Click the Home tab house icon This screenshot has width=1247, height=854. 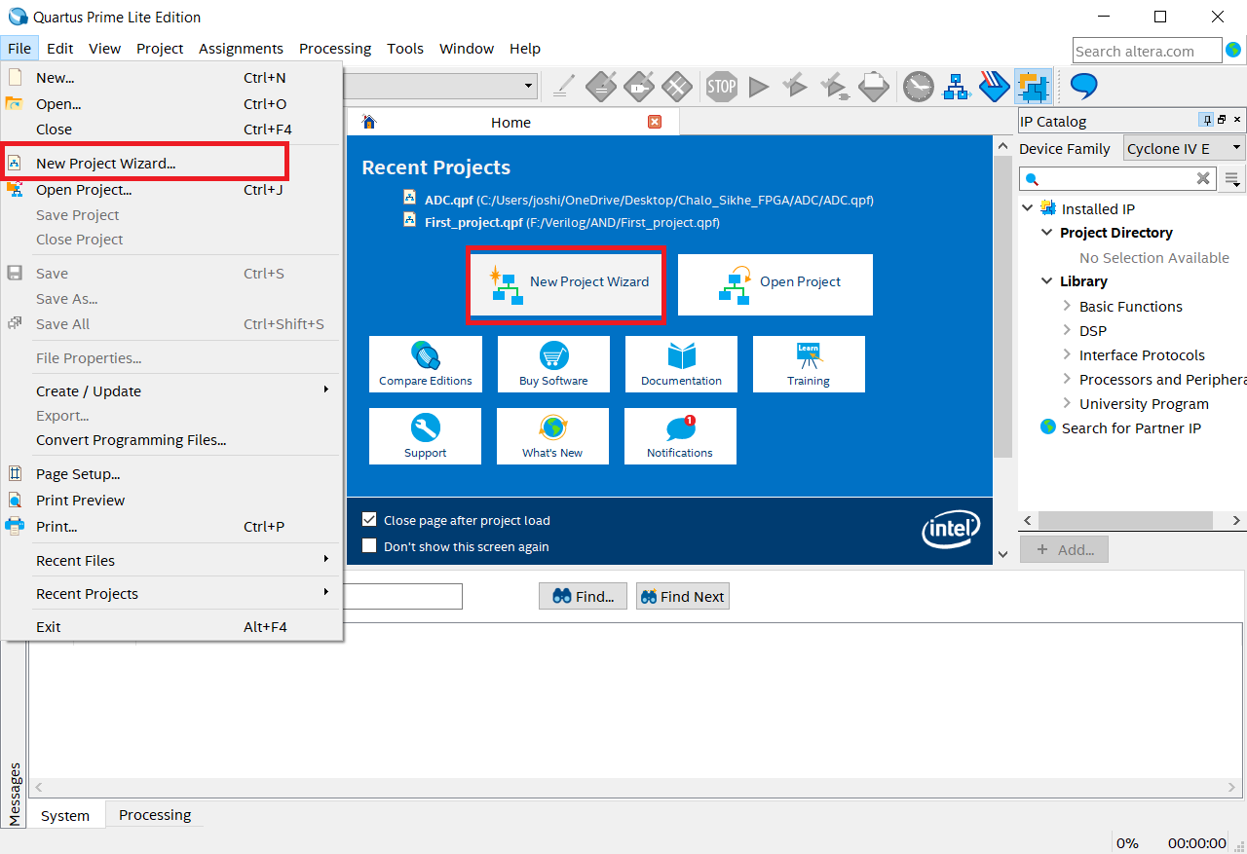368,122
